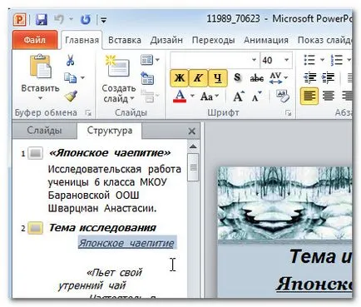The width and height of the screenshot is (361, 307).
Task: Click the Redo/Repeat arrow icon
Action: click(86, 20)
